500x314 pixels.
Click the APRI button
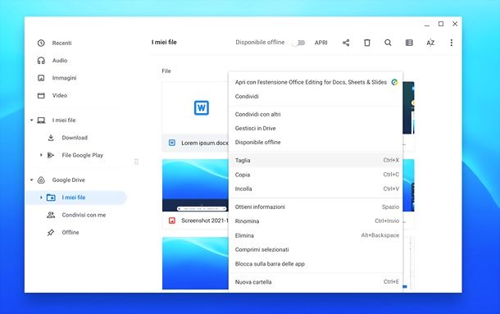320,43
